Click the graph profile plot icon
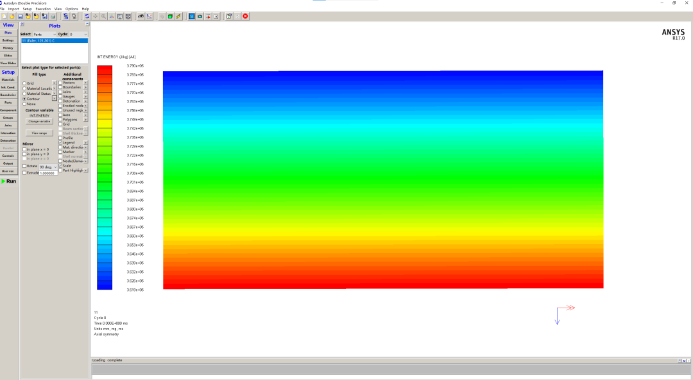The width and height of the screenshot is (693, 380). pyautogui.click(x=149, y=16)
